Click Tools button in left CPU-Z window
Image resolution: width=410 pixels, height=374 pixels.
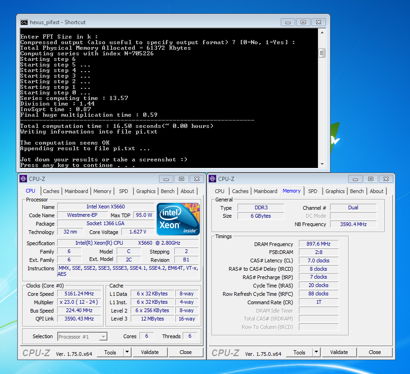click(x=110, y=352)
